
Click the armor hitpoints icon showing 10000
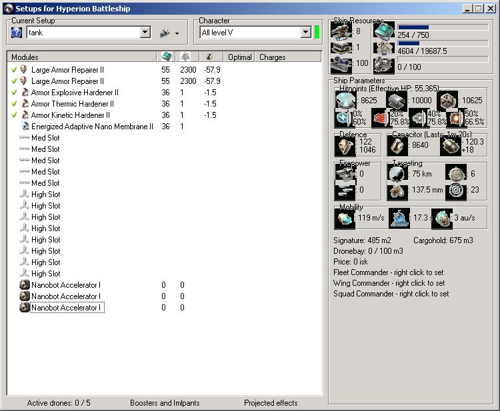pyautogui.click(x=397, y=100)
